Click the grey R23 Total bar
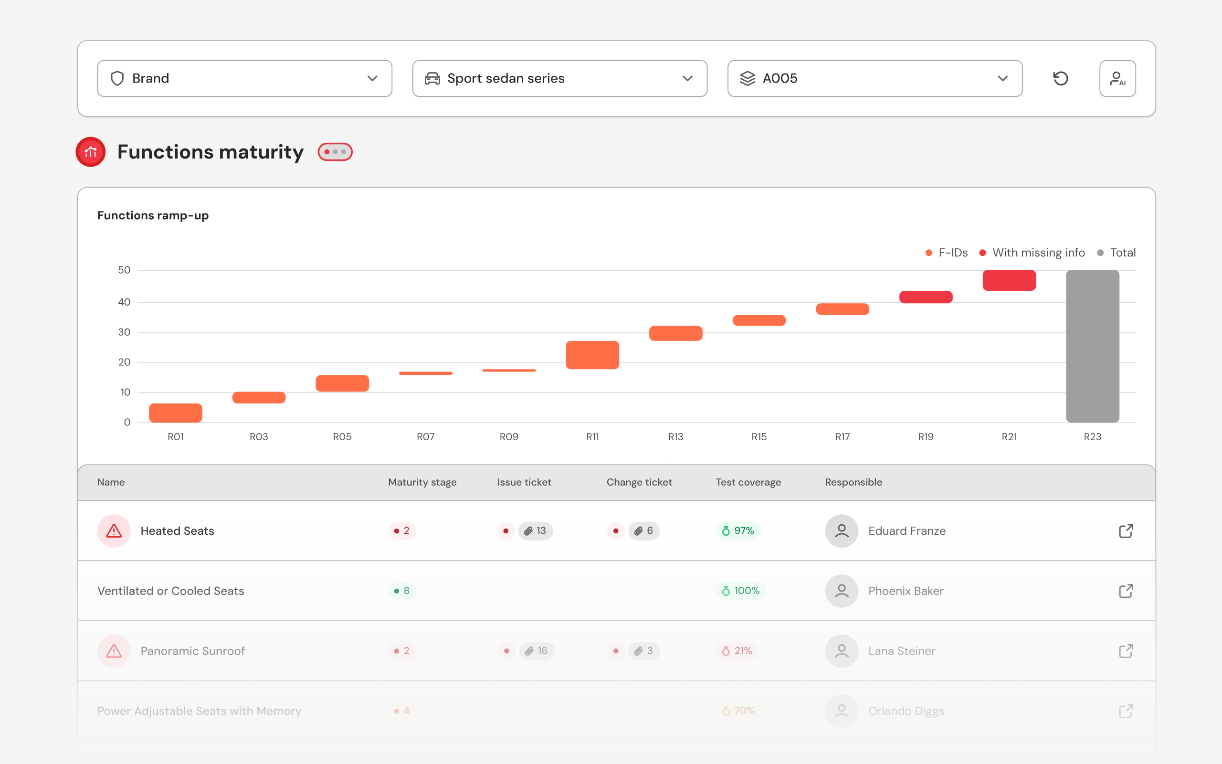Viewport: 1222px width, 764px height. (1092, 346)
